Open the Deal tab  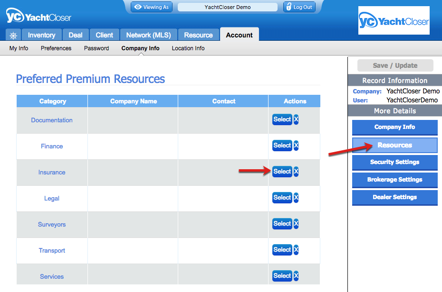(76, 35)
